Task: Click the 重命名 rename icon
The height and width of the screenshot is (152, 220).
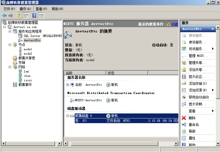Action: coord(184,125)
